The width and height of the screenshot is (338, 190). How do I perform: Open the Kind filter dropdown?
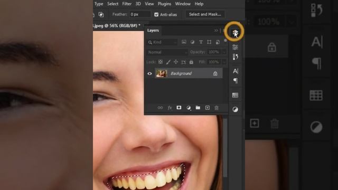coord(162,42)
